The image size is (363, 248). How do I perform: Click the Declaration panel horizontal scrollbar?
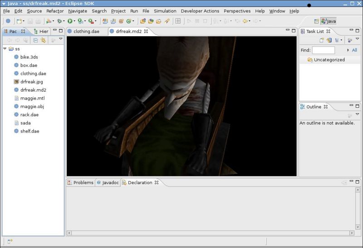coord(211,233)
